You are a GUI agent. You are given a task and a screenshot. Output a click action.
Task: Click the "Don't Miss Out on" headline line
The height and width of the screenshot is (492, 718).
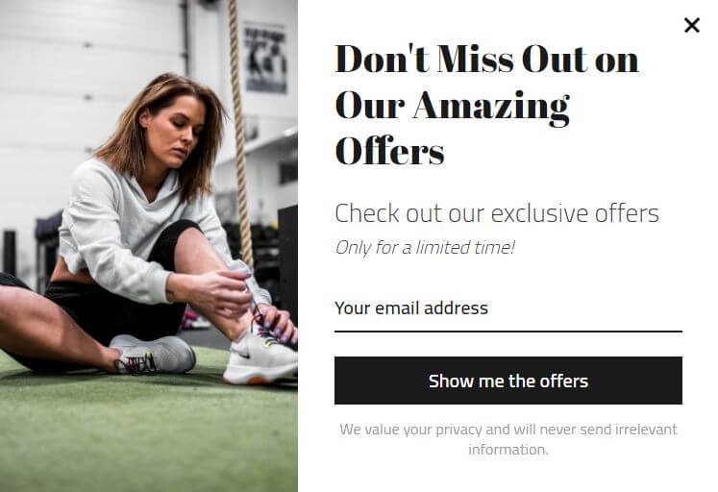coord(486,59)
